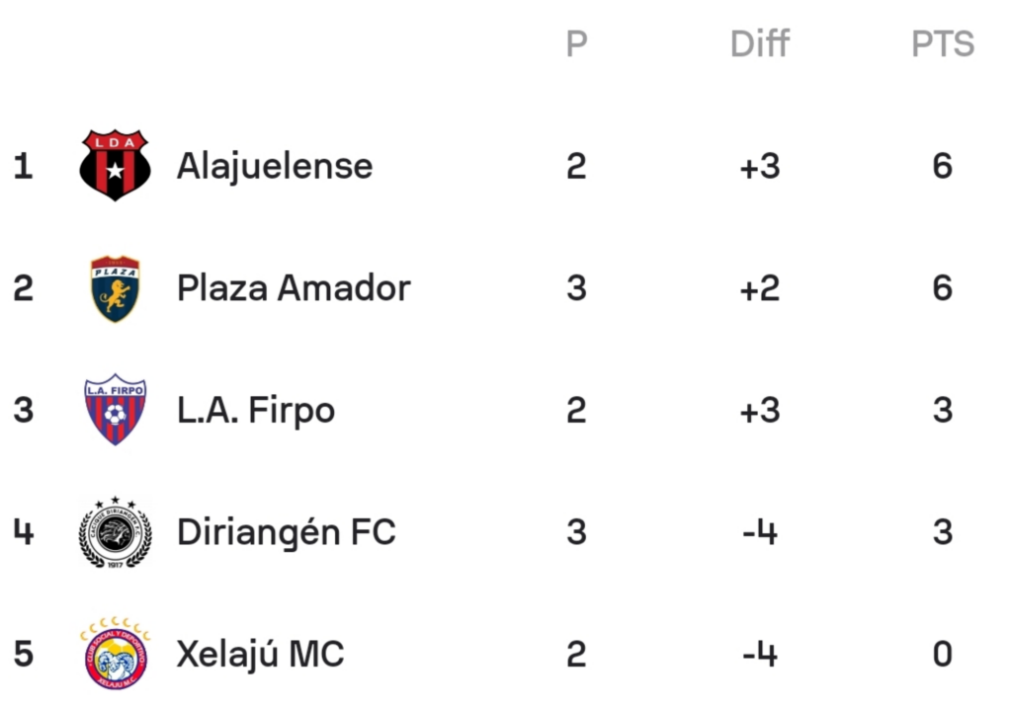Click the Diriangén FC black-and-white crest

115,531
